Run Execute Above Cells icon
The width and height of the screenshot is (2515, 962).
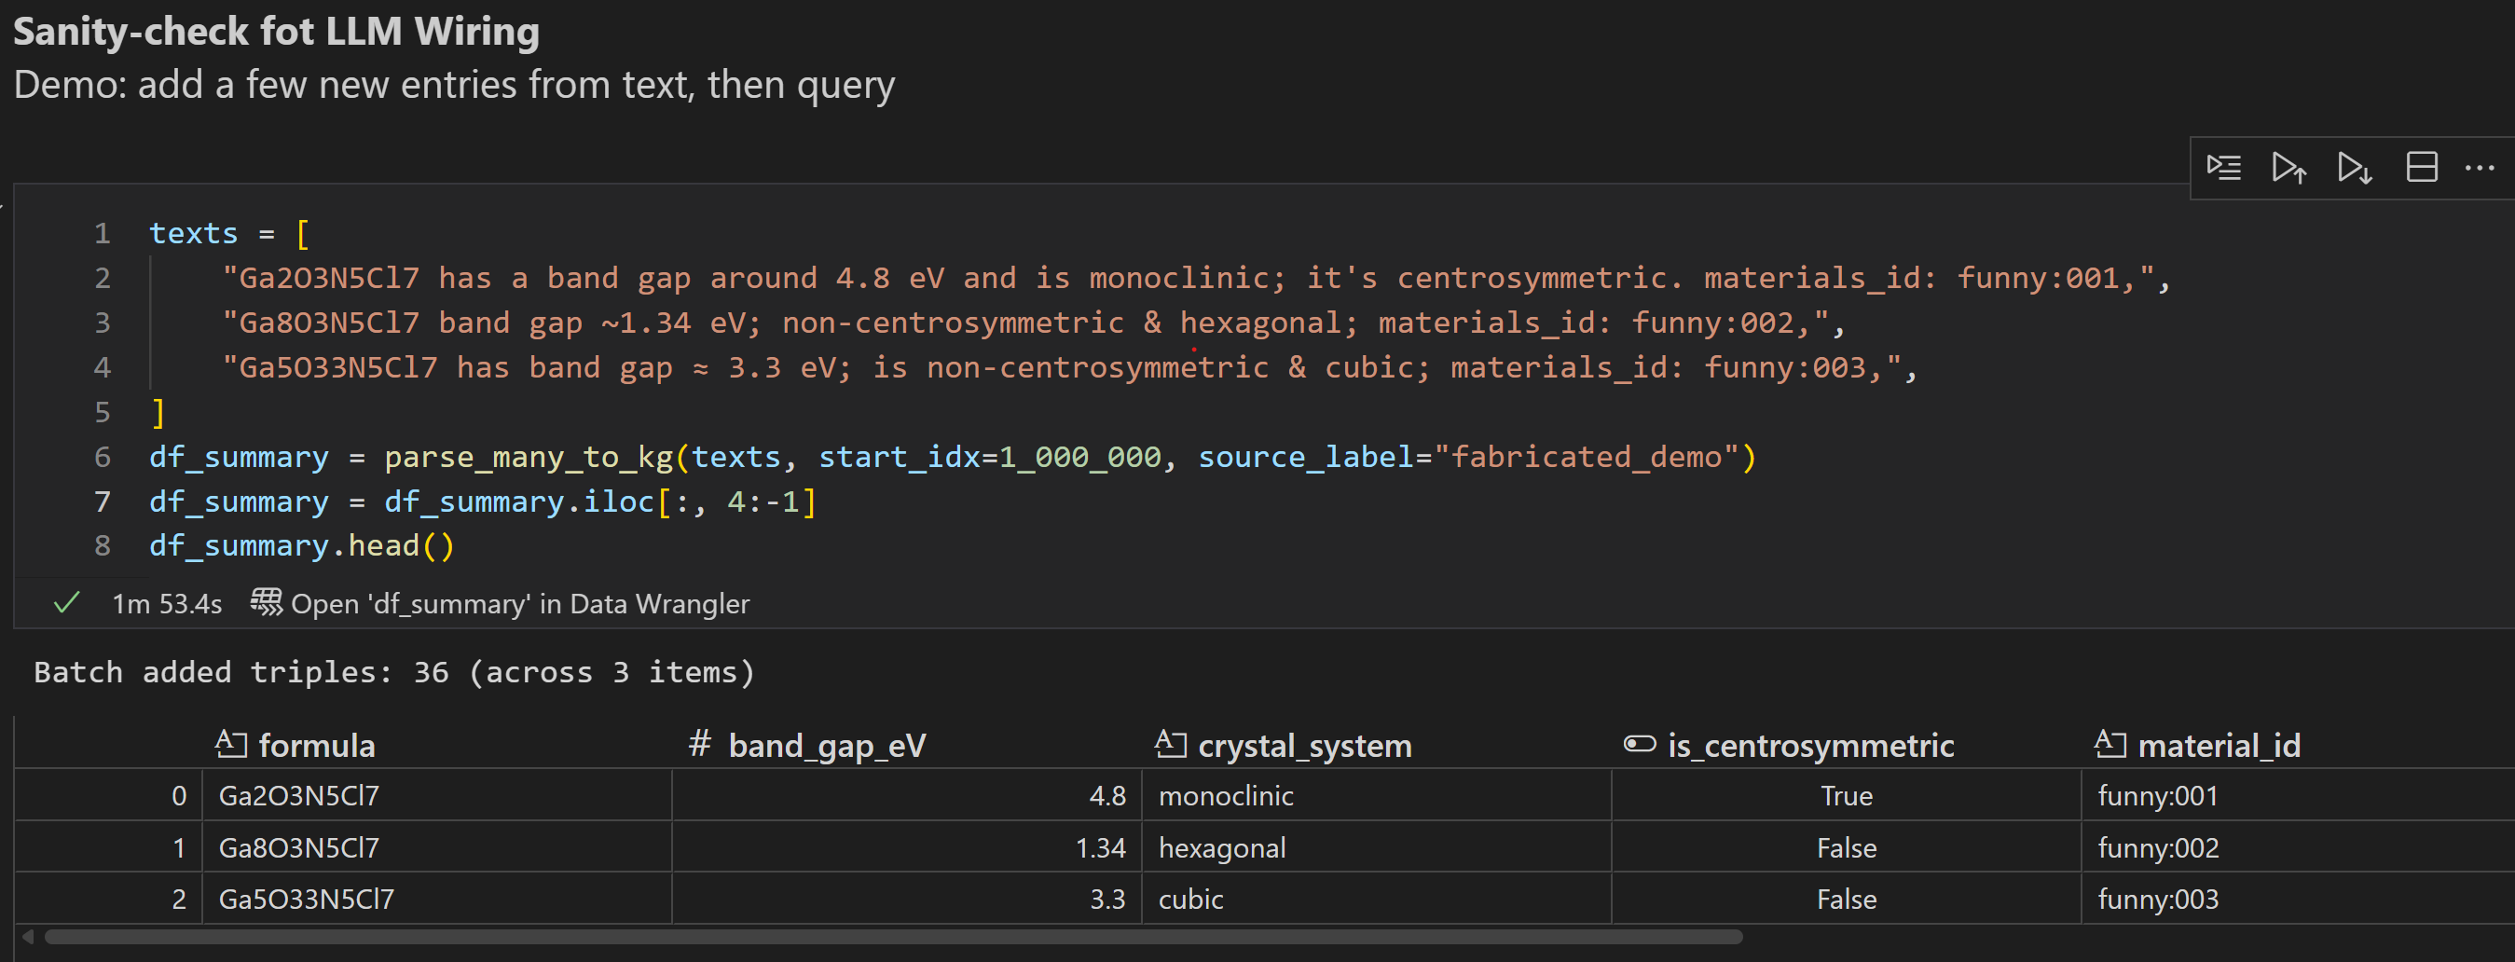tap(2289, 167)
